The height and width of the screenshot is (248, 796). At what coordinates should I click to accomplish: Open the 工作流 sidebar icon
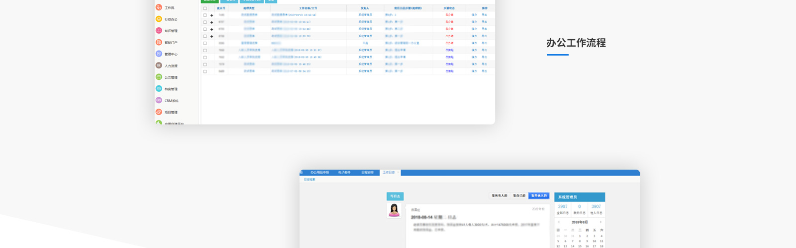pos(159,7)
